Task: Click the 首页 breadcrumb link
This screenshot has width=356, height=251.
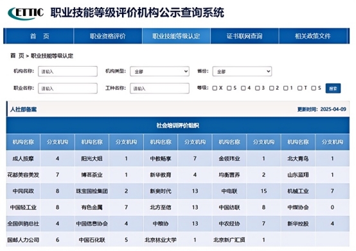Action: tap(17, 56)
